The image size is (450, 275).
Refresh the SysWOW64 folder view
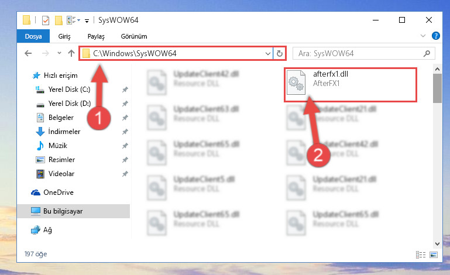(280, 53)
